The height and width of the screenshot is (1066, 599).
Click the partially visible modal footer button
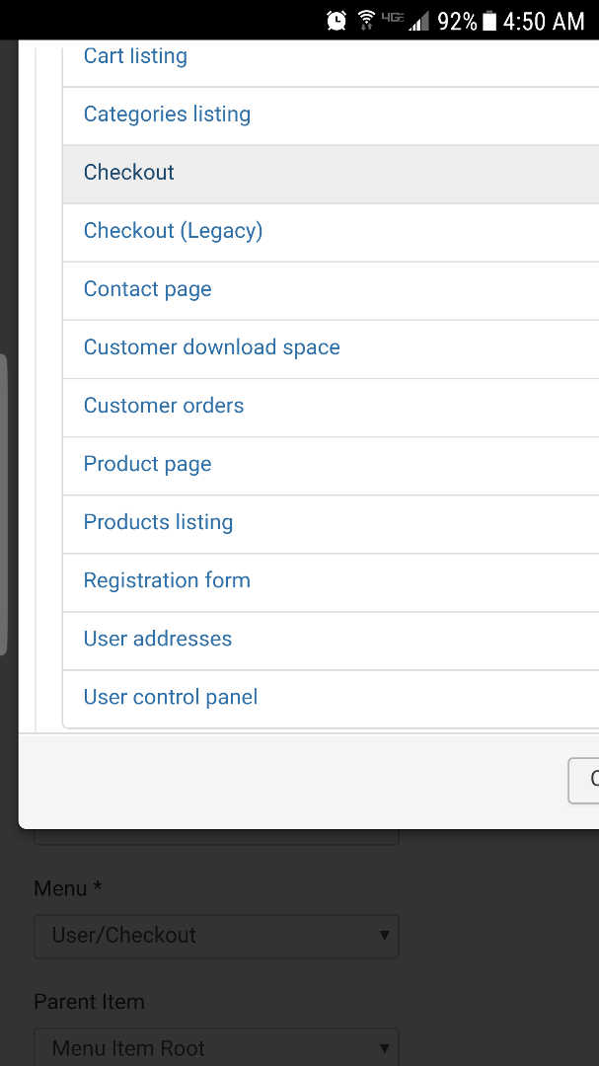[x=584, y=780]
